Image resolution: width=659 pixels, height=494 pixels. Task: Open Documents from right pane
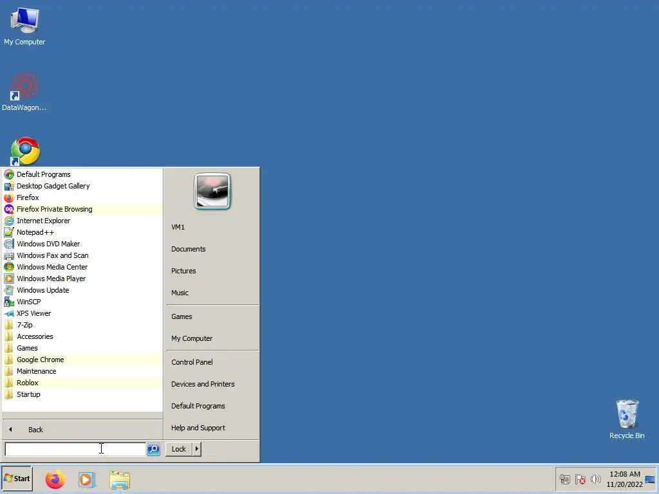[189, 249]
